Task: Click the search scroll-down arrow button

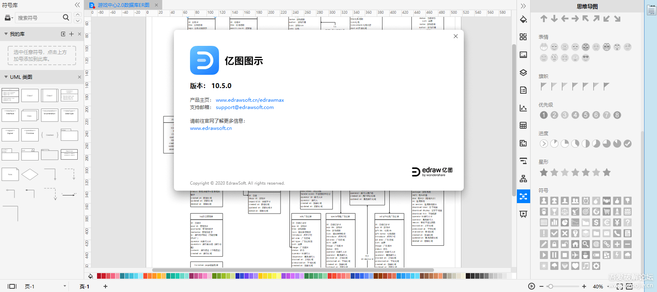Action: [x=78, y=21]
